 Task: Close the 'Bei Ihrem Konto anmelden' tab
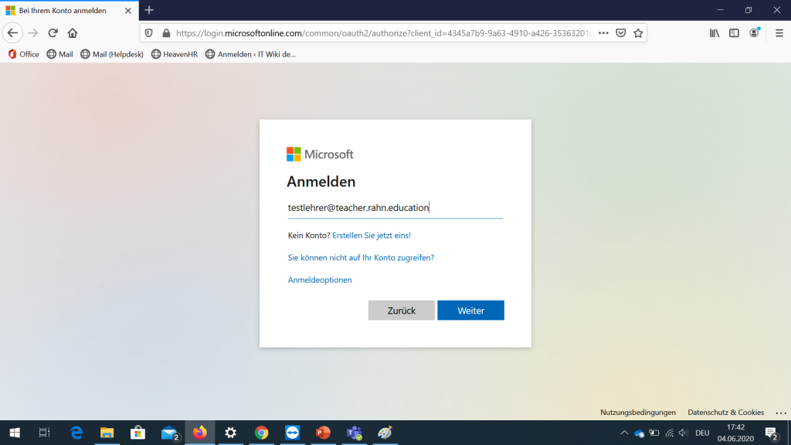point(128,11)
